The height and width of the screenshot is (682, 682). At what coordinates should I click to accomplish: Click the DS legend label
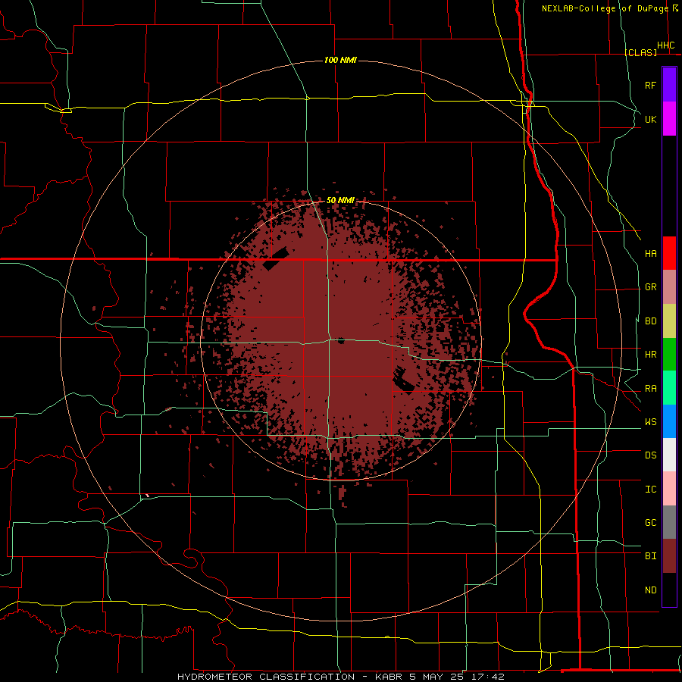(x=651, y=455)
